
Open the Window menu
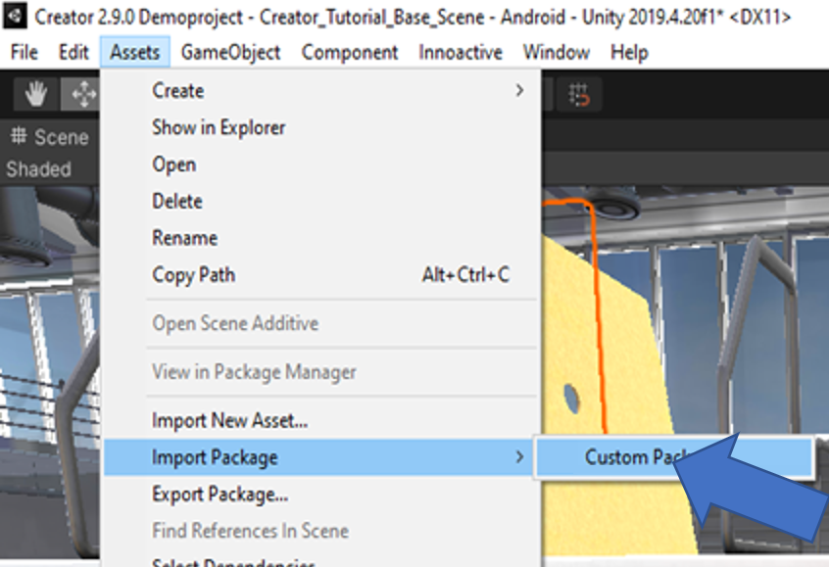pyautogui.click(x=556, y=52)
